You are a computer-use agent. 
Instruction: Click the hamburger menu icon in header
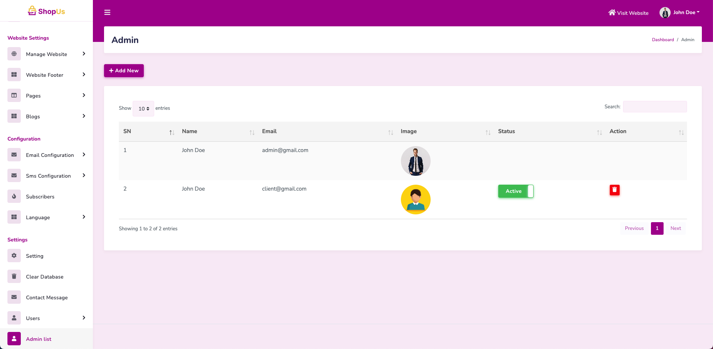pos(107,13)
